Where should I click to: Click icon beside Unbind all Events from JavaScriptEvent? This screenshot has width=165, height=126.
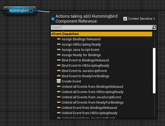point(59,97)
